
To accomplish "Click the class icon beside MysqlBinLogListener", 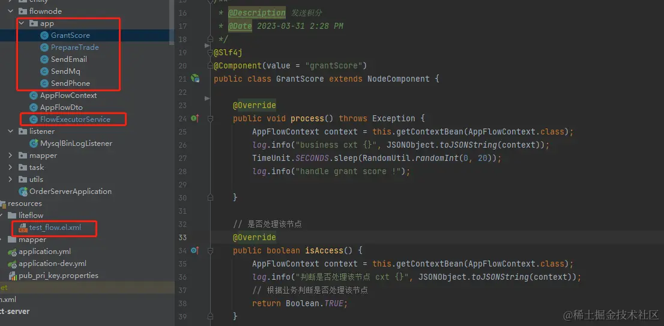I will tap(33, 143).
